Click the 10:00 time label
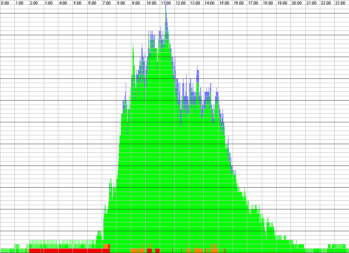Screen dimensions: 349x253 pos(151,3)
